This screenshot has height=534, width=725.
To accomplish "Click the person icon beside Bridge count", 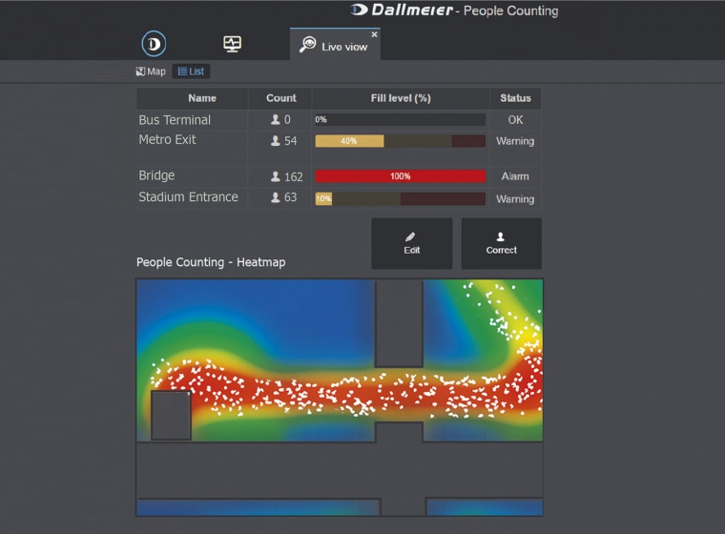I will click(x=276, y=176).
